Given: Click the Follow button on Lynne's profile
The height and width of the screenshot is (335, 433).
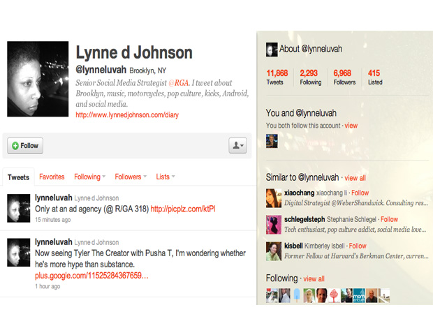Looking at the screenshot, I should (x=25, y=146).
